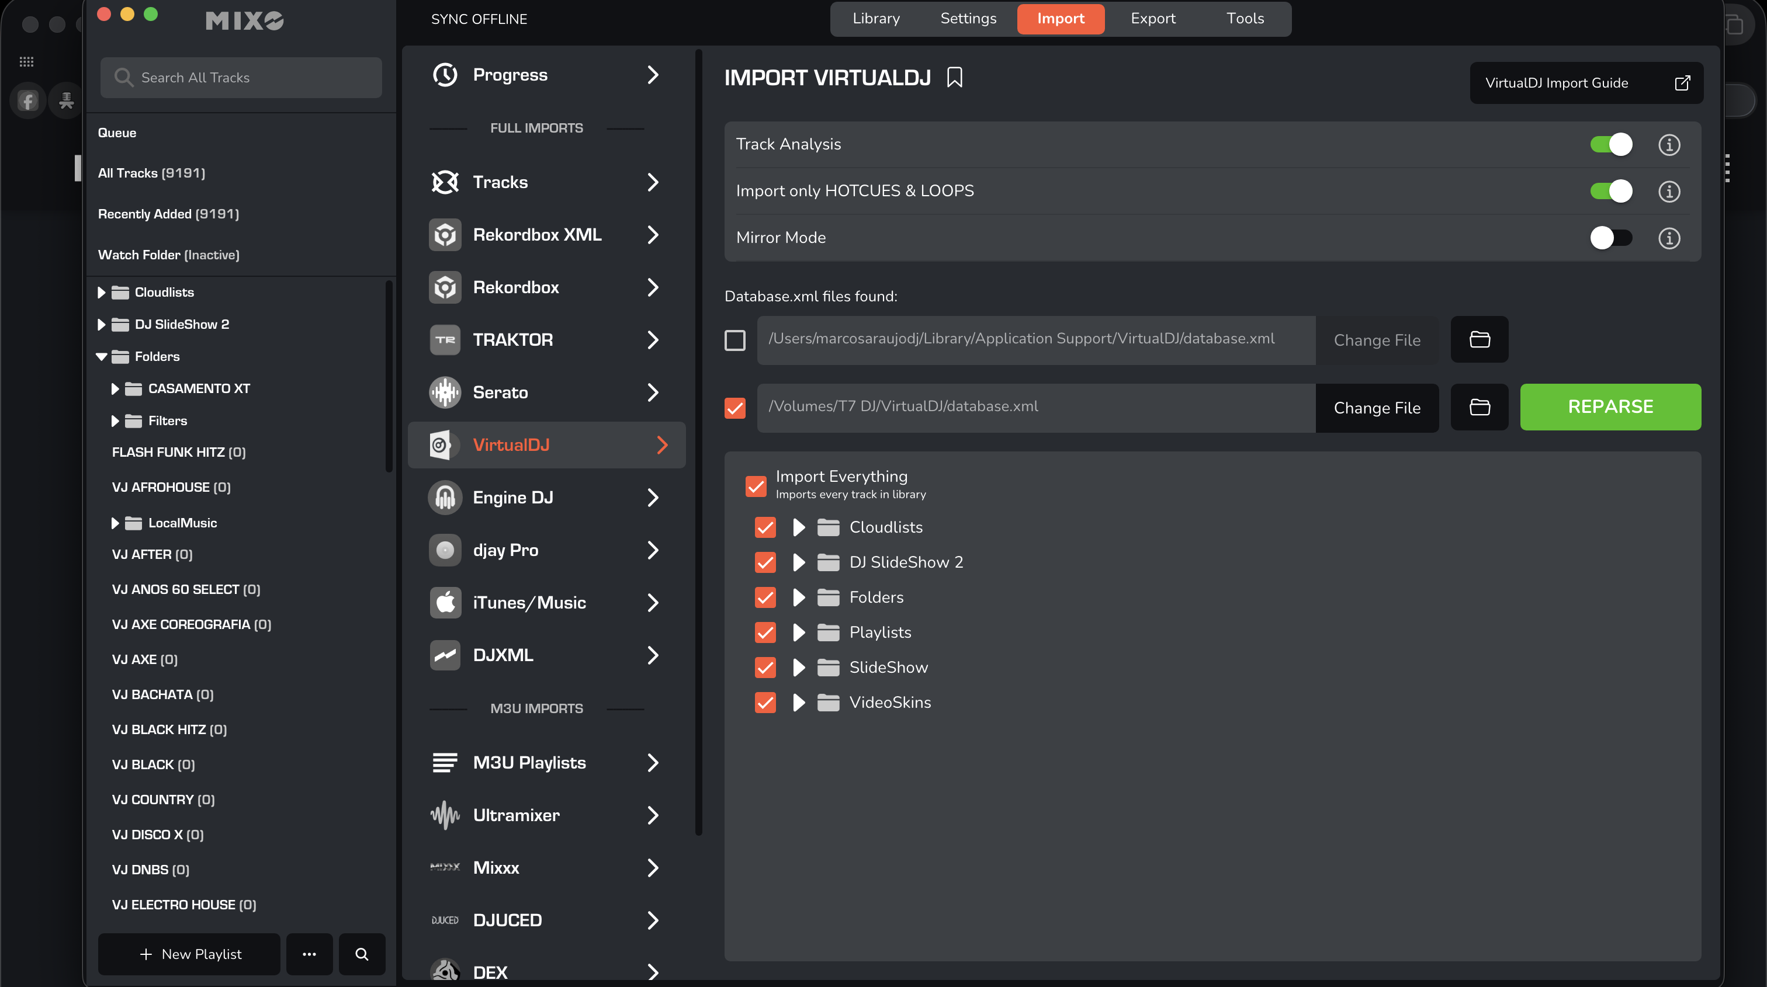
Task: Click the Search All Tracks field
Action: pyautogui.click(x=241, y=78)
